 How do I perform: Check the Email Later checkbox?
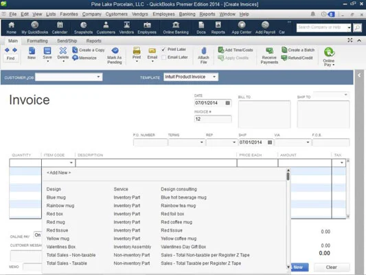click(163, 57)
